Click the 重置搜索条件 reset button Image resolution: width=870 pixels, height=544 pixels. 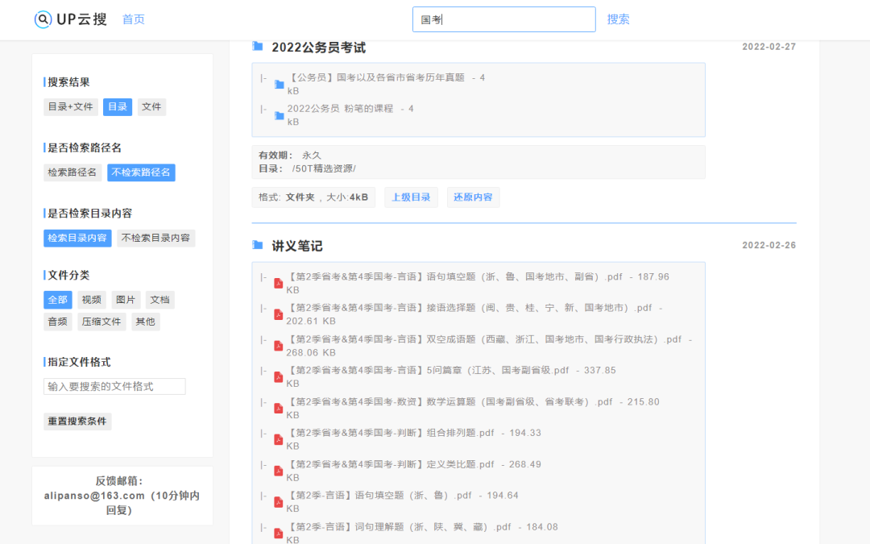77,421
